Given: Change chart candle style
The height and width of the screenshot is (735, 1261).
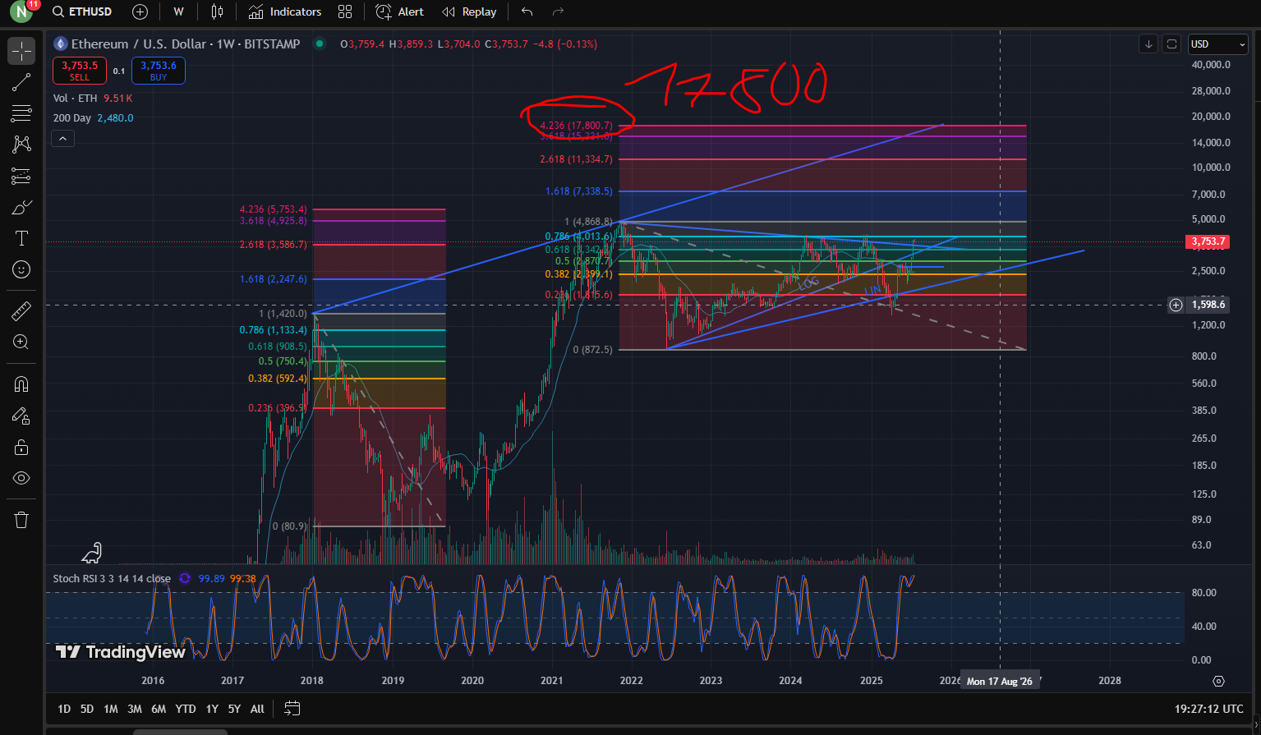Looking at the screenshot, I should 217,12.
